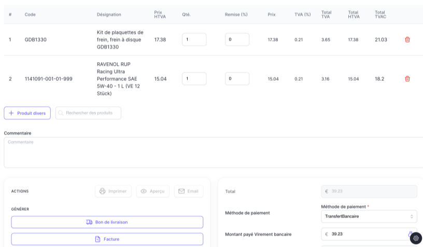423x247 pixels.
Task: Click the Commentaire text area
Action: [213, 152]
